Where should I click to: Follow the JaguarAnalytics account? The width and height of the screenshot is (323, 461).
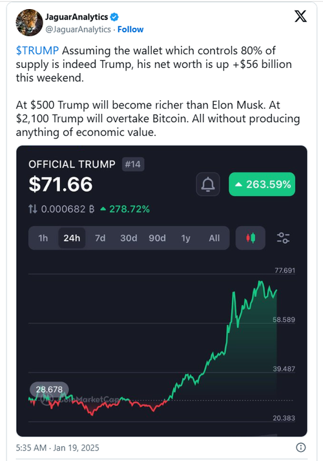(130, 29)
